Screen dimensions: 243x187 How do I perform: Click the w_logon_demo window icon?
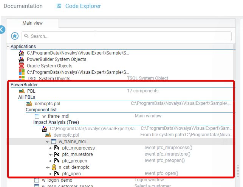click(x=37, y=180)
